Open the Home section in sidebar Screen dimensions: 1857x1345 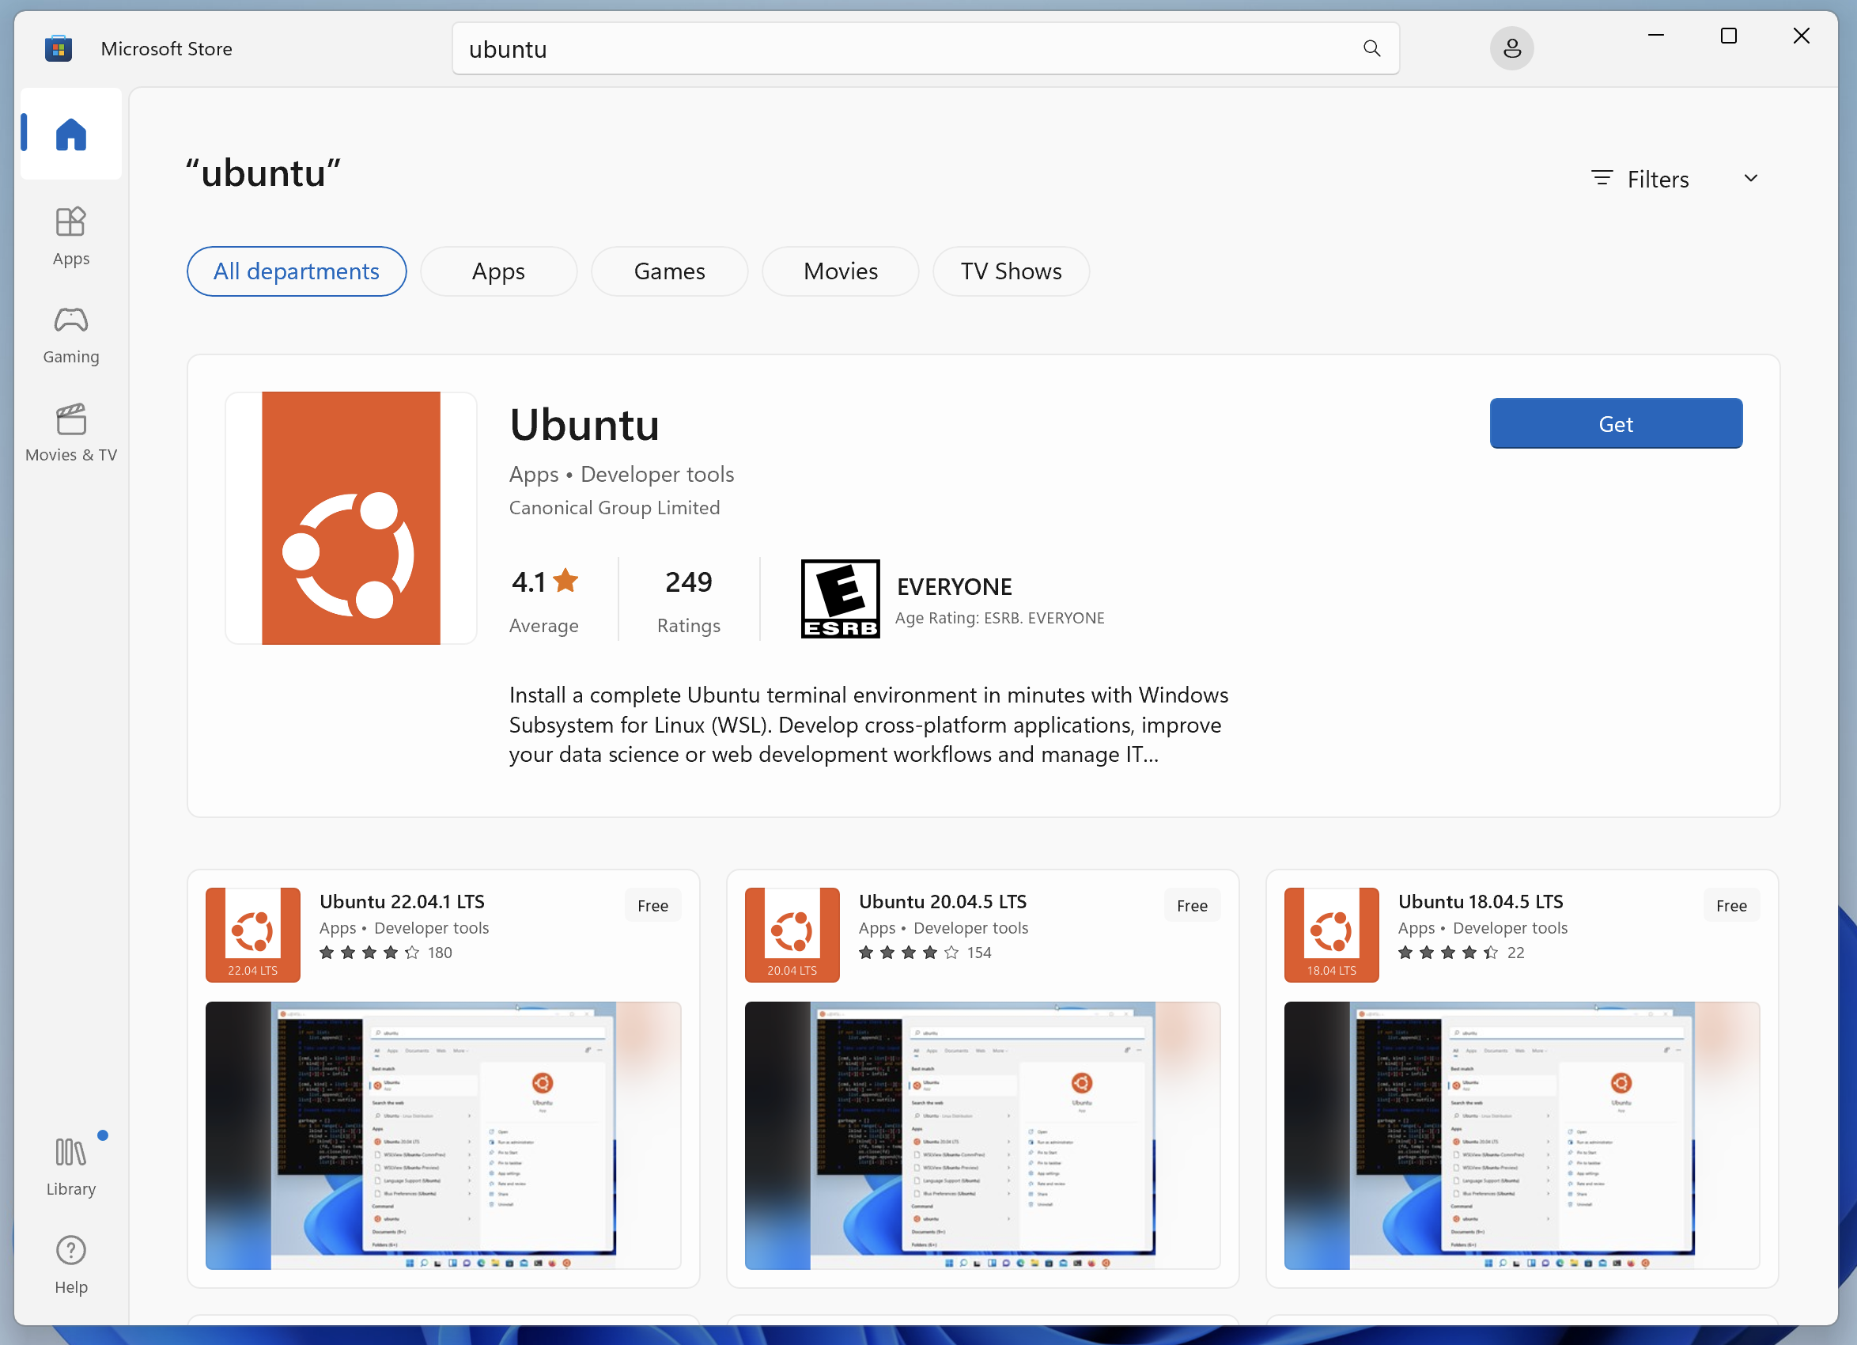click(x=70, y=134)
